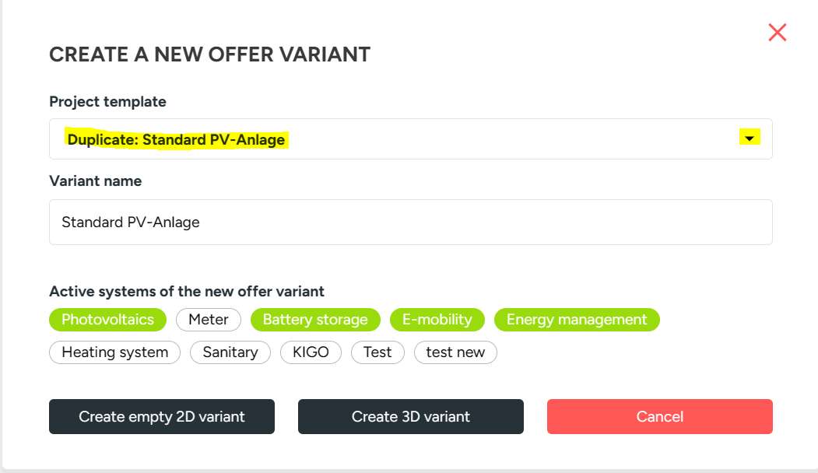The image size is (818, 473).
Task: Enable the Sanitary system chip
Action: click(230, 352)
